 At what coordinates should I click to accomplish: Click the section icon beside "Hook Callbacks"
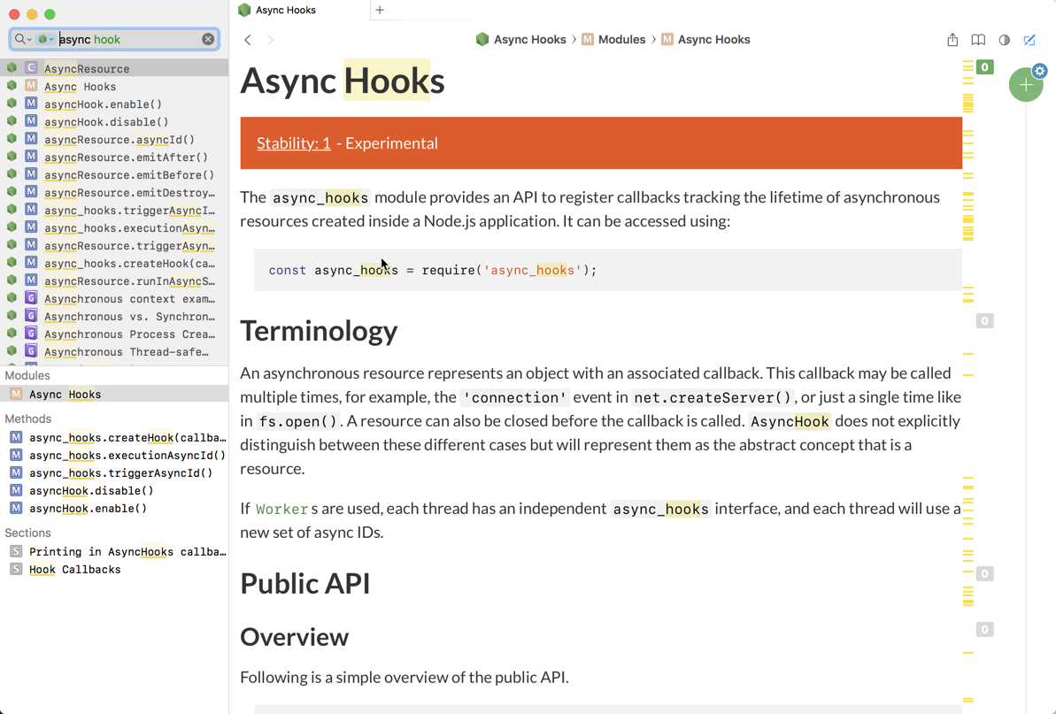[x=16, y=569]
